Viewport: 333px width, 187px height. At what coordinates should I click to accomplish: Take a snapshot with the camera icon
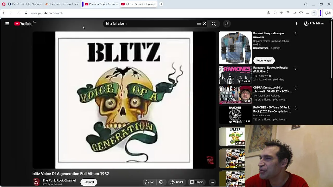(281, 13)
